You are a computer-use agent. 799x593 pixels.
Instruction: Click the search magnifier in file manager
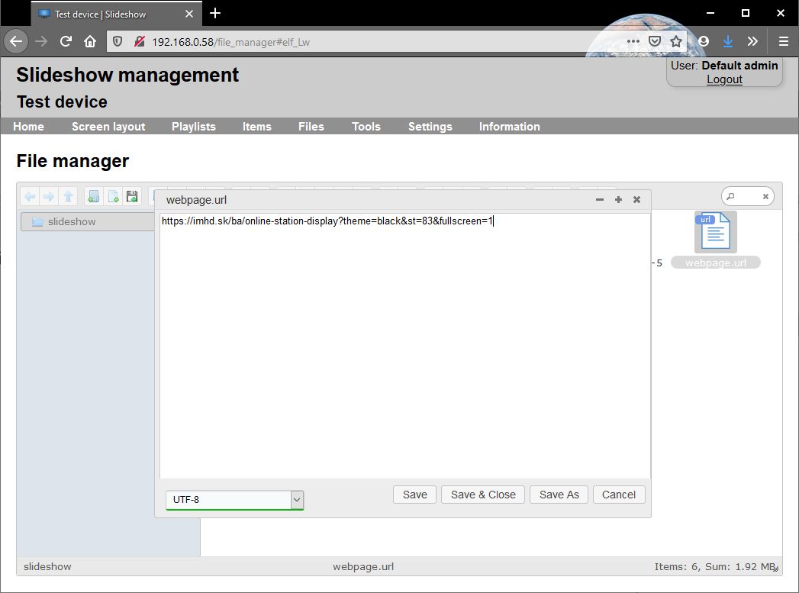731,196
